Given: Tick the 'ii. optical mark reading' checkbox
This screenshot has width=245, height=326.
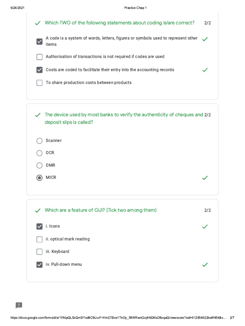Looking at the screenshot, I should (40, 239).
